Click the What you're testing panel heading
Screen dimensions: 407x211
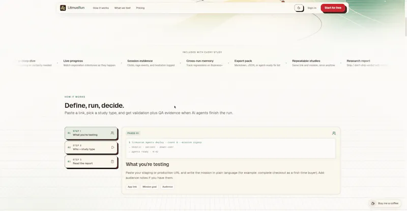click(148, 164)
